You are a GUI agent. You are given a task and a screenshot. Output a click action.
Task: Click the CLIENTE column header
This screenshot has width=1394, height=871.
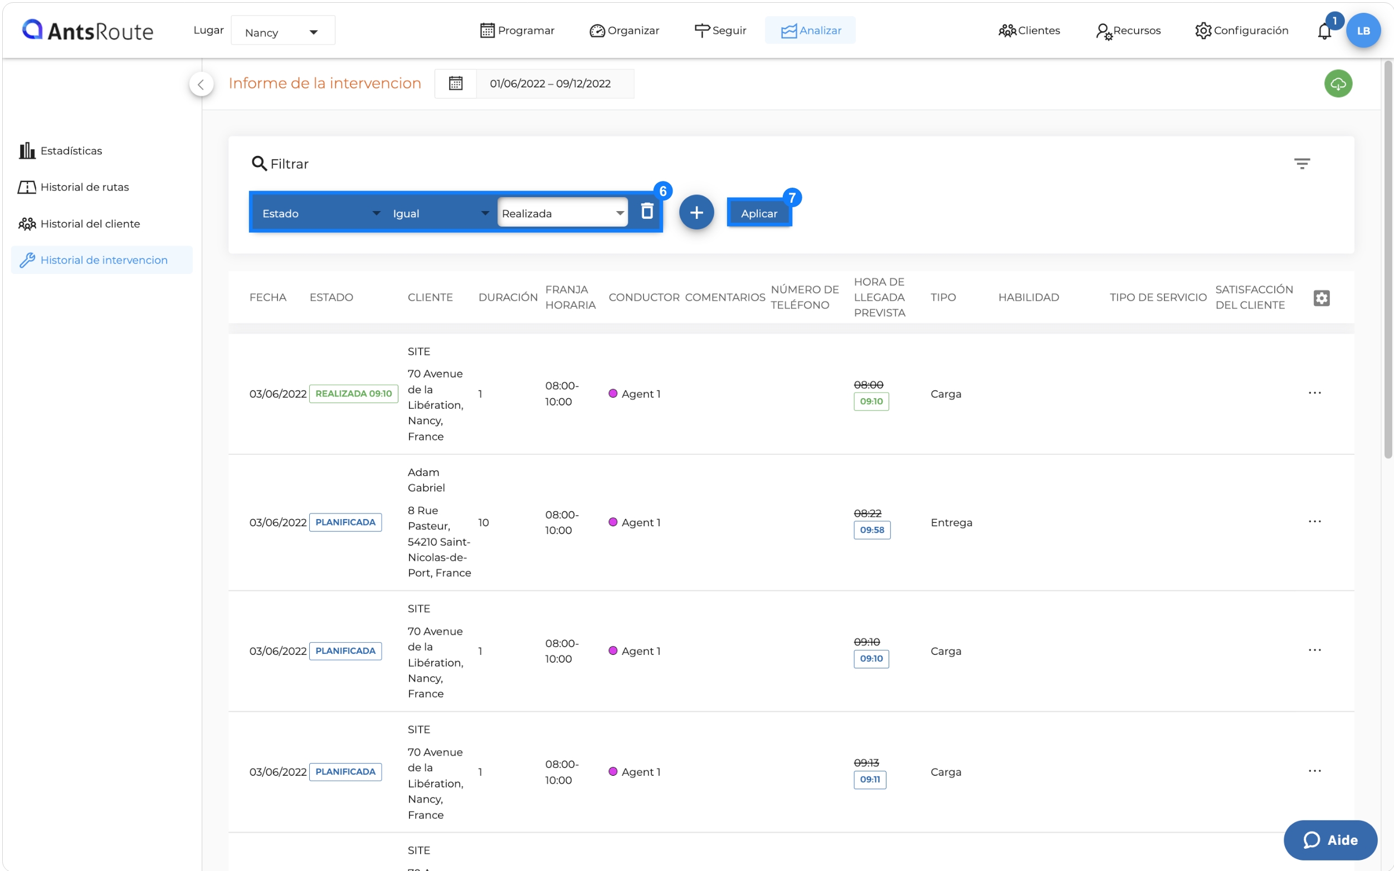tap(430, 297)
